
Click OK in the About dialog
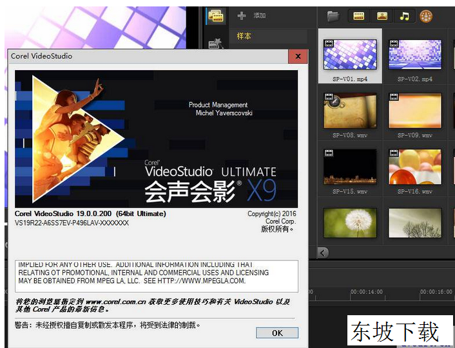tap(277, 333)
